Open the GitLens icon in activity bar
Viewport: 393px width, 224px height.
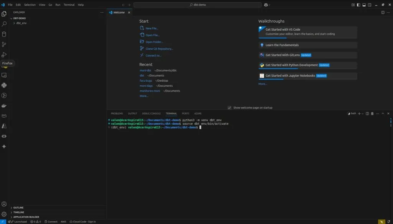point(4,96)
